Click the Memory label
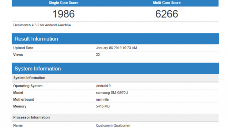The image size is (228, 128). [x=20, y=106]
